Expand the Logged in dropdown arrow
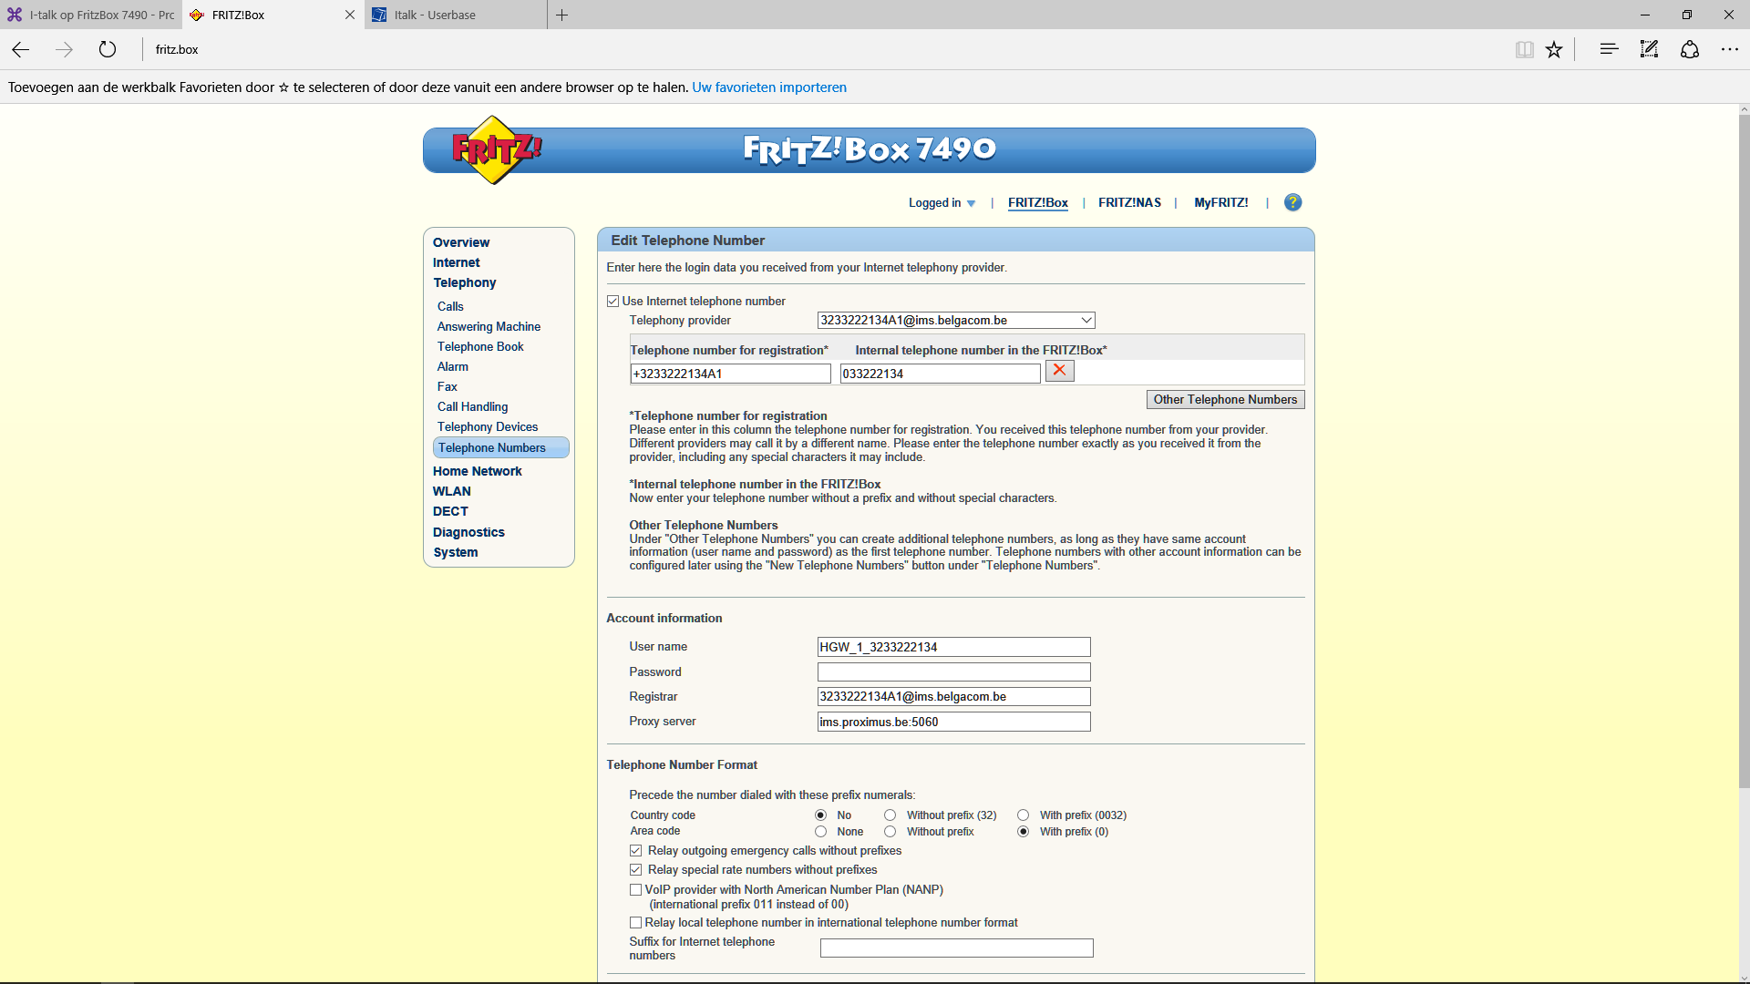The height and width of the screenshot is (984, 1750). [x=971, y=203]
